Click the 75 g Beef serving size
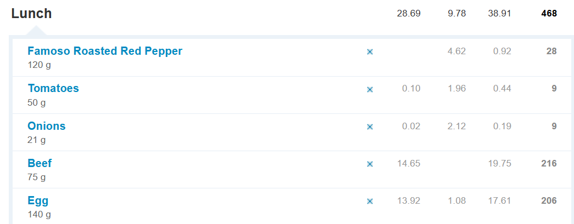Screen dimensions: 574x224 coord(37,177)
